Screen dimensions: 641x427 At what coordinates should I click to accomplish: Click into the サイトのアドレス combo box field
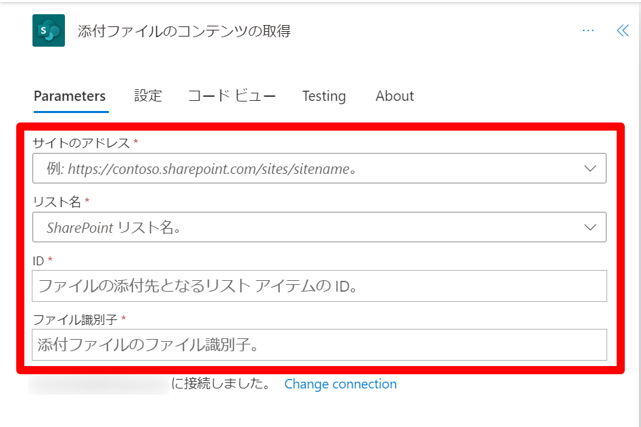pyautogui.click(x=304, y=168)
